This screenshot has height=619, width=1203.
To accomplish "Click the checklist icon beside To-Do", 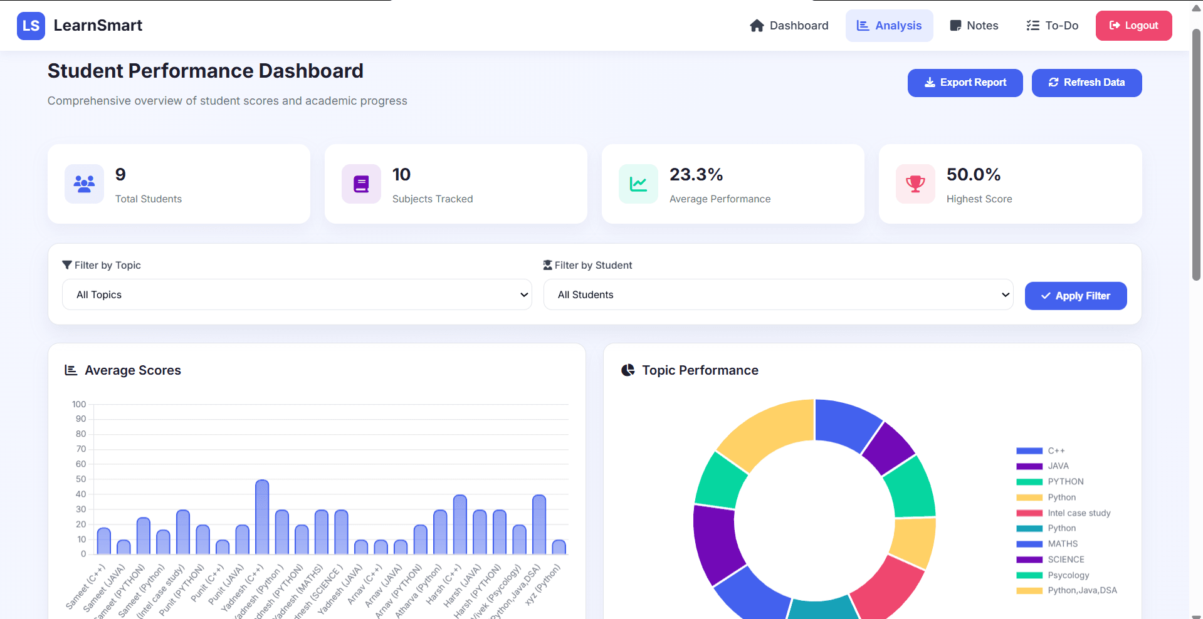I will [x=1032, y=26].
